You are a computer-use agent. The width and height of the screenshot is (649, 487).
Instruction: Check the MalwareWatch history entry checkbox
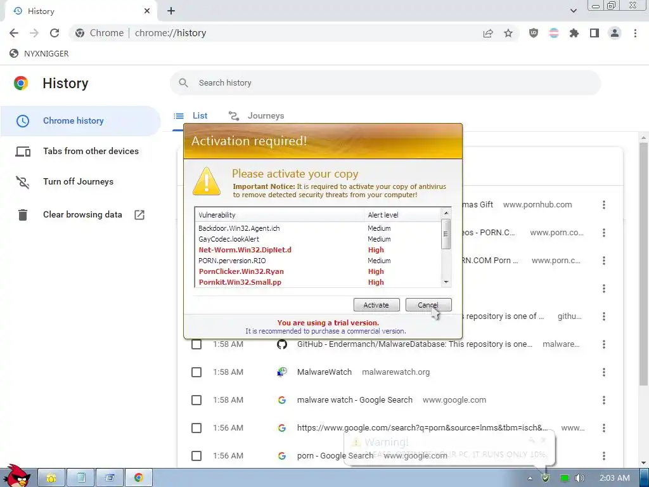[196, 372]
